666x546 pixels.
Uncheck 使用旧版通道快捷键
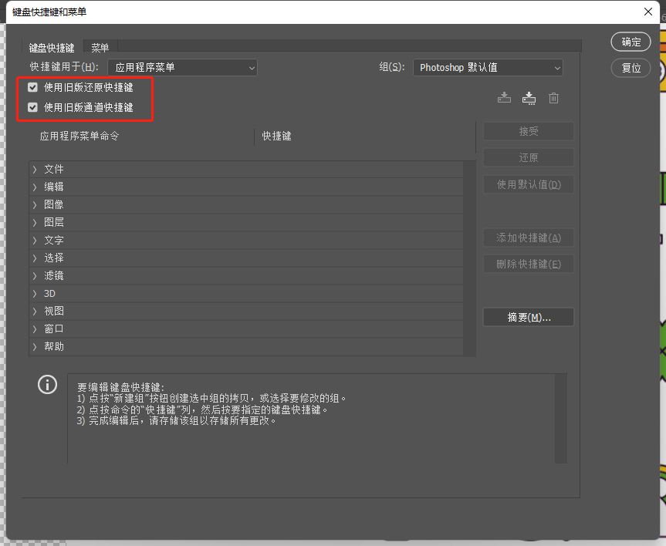32,107
